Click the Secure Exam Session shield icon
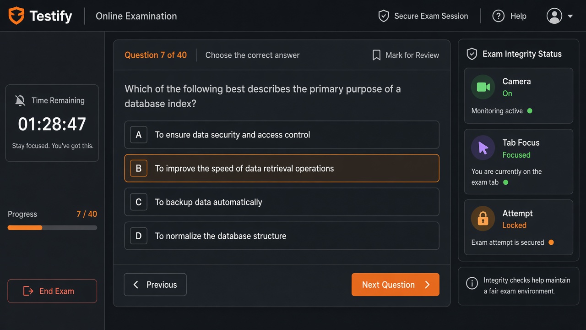 pyautogui.click(x=383, y=16)
